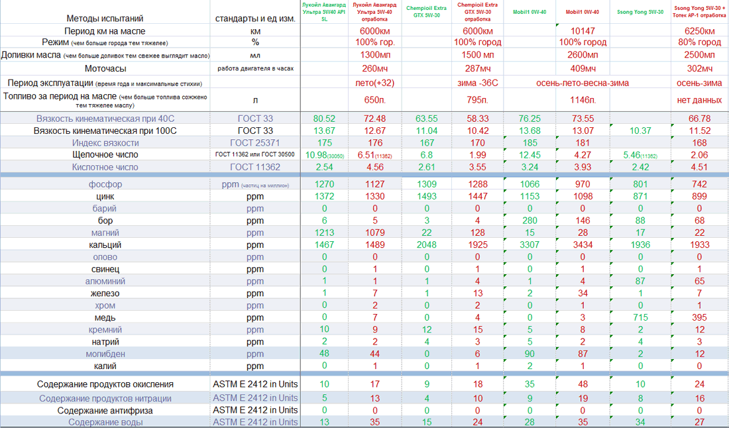
Task: Select the 'осень-лето-весна-зима' cell
Action: click(583, 83)
